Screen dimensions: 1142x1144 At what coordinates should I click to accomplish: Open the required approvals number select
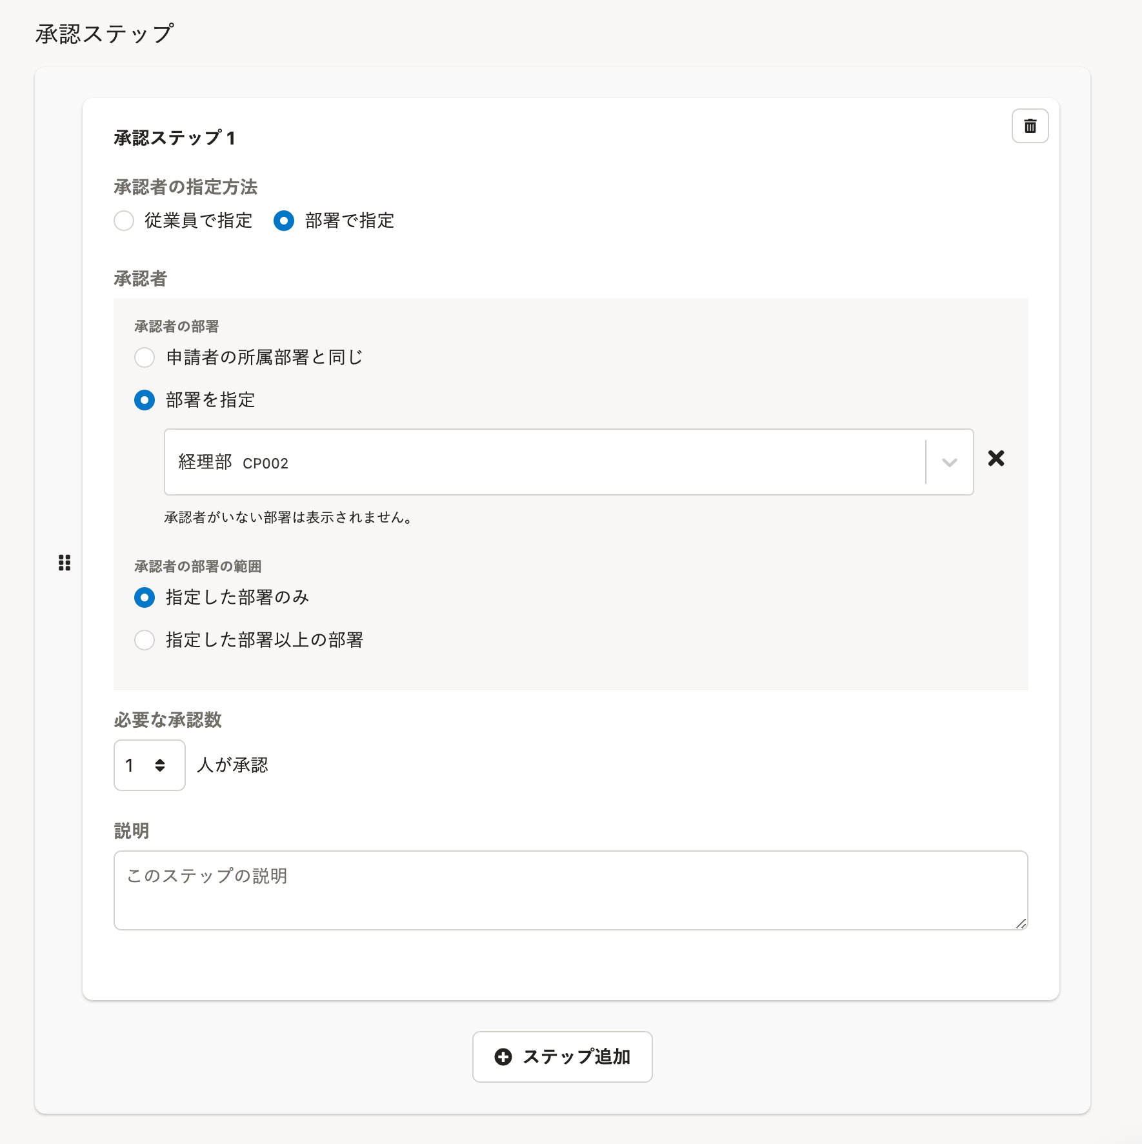150,765
